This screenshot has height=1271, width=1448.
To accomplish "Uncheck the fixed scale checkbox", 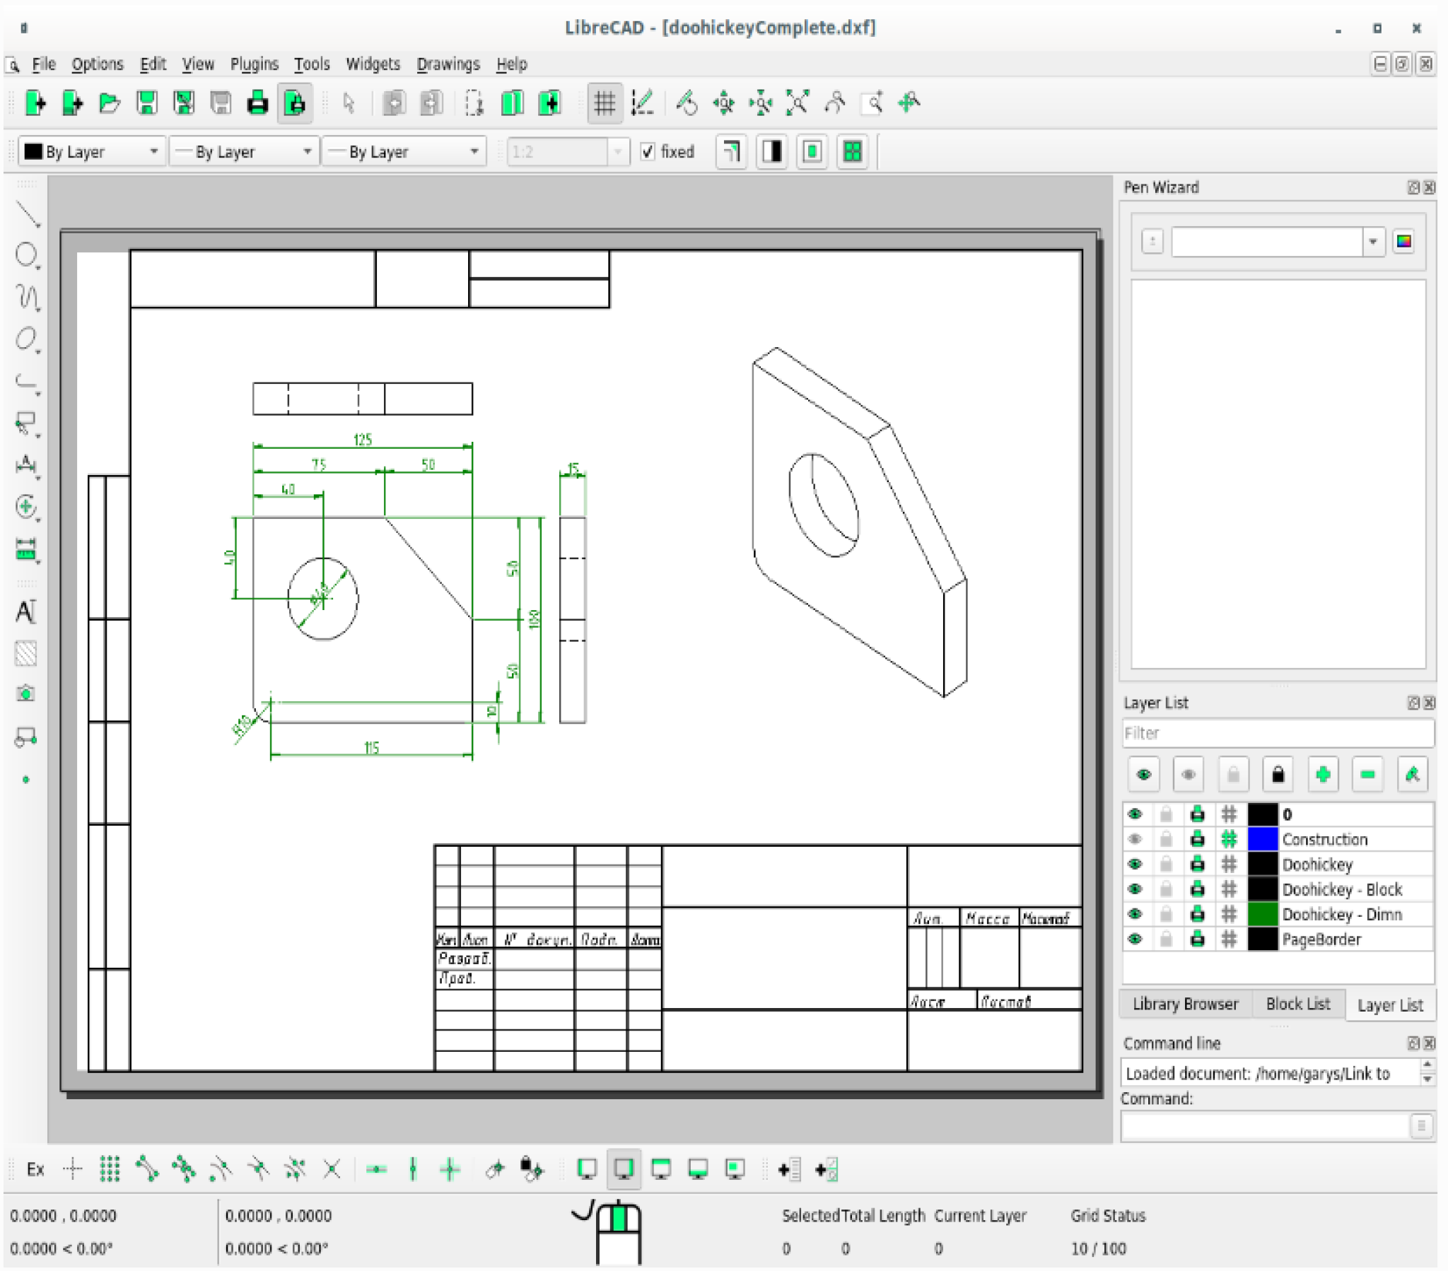I will pyautogui.click(x=648, y=151).
